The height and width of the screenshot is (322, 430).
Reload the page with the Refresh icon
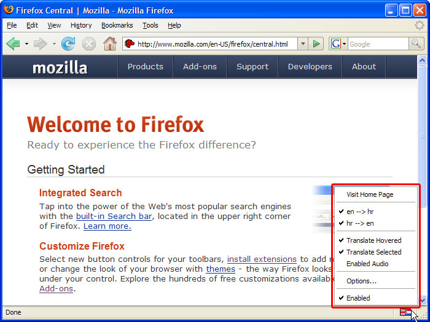pos(68,44)
